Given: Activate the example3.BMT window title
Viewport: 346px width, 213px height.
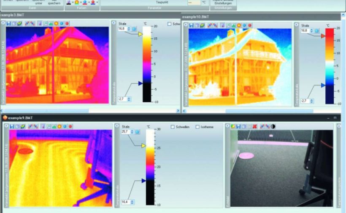Looking at the screenshot, I should pos(12,15).
